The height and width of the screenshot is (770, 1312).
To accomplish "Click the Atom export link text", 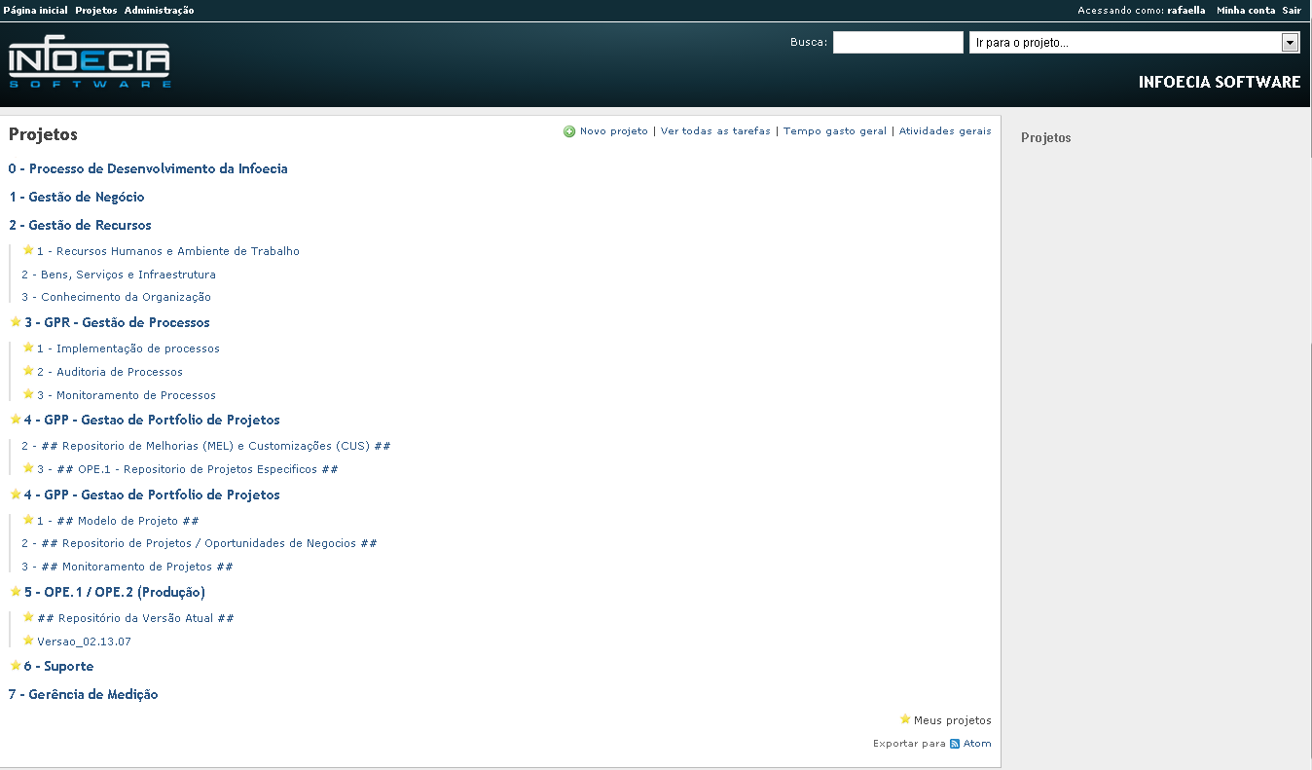I will 977,744.
